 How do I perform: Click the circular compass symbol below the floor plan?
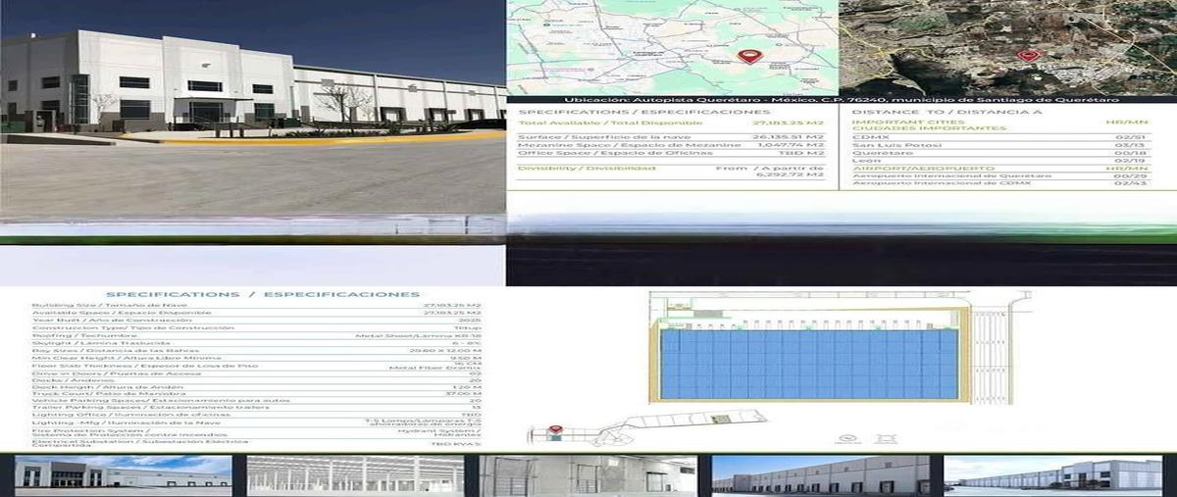(x=845, y=438)
